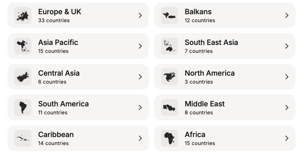Open the Caribbean region title
304x157 pixels.
(x=56, y=135)
